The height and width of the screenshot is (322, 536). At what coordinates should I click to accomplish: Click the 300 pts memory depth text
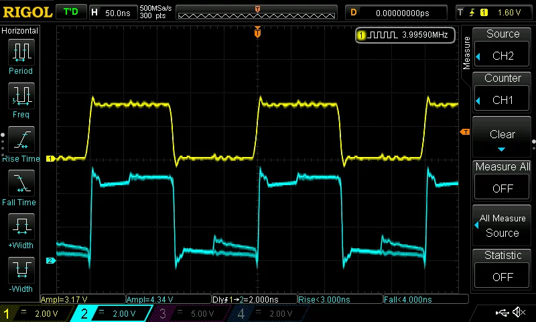(x=153, y=15)
